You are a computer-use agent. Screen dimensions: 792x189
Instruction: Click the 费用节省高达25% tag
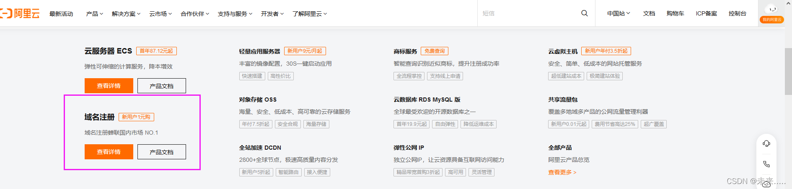[615, 124]
